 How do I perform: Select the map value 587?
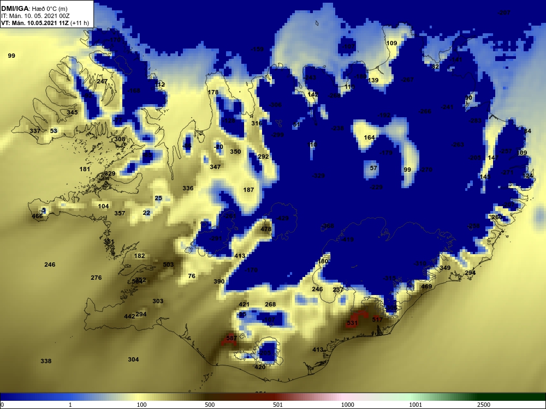coord(232,338)
